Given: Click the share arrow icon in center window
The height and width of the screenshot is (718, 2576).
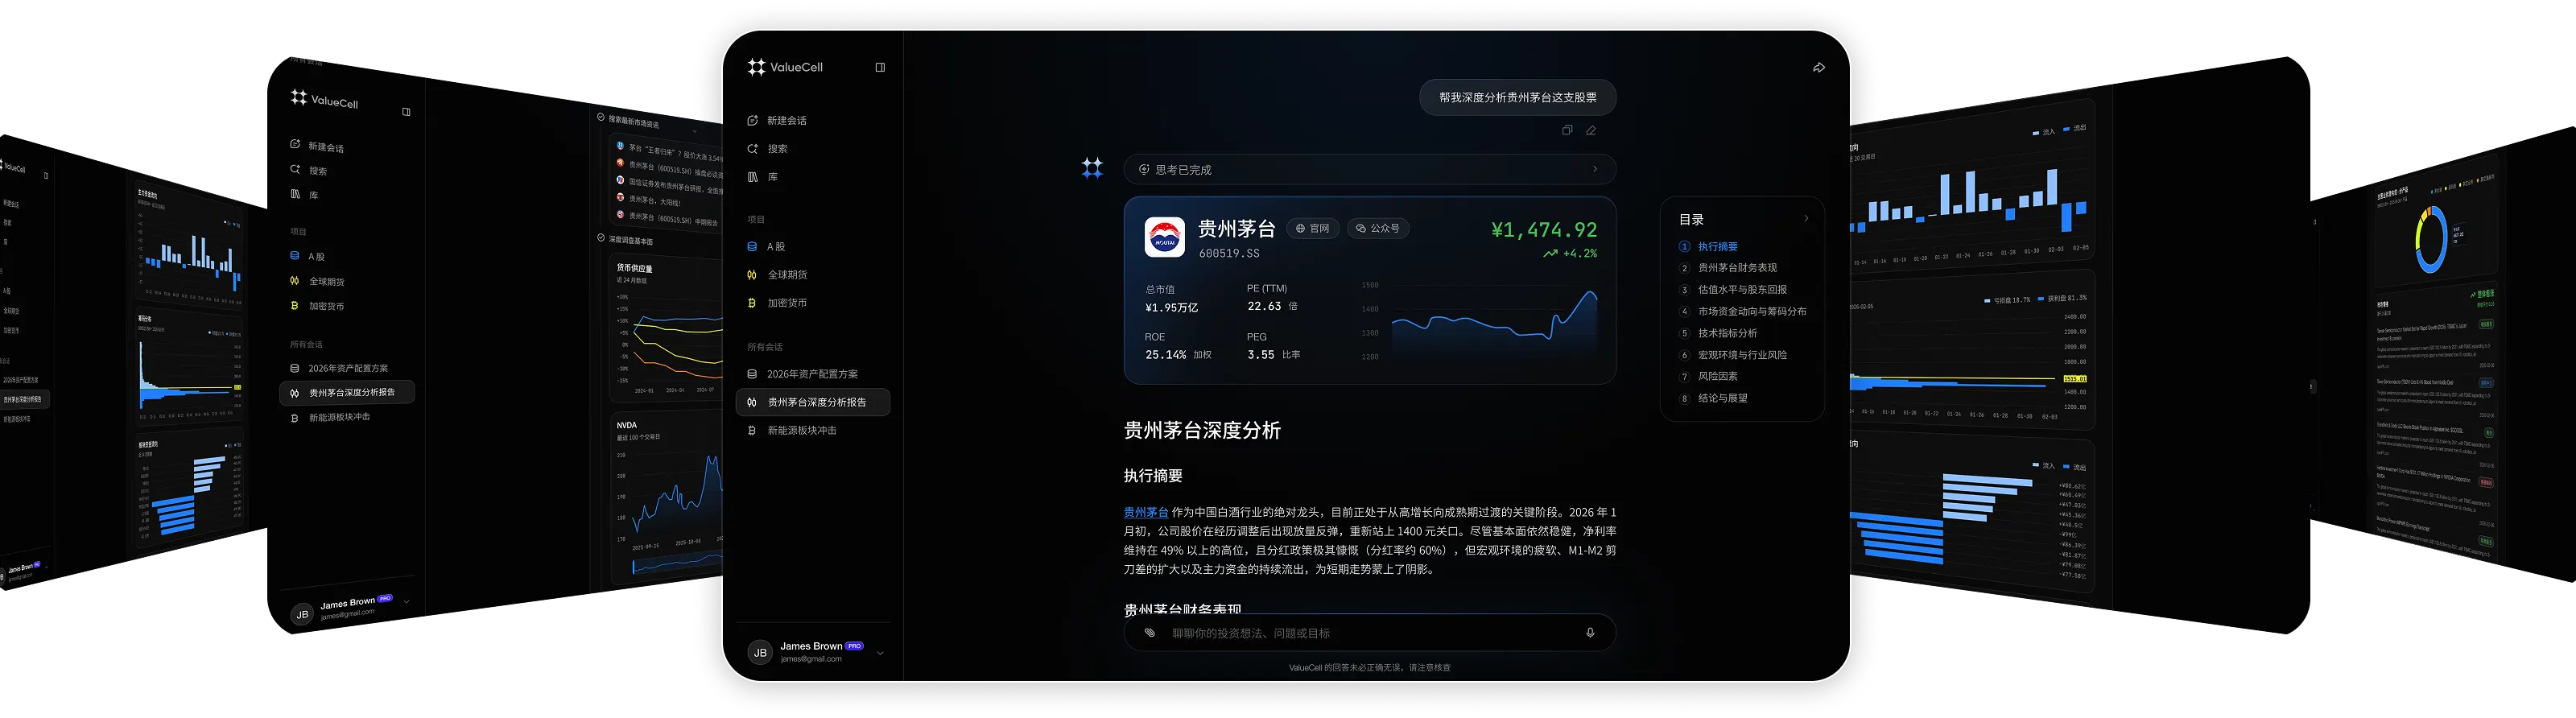Looking at the screenshot, I should coord(1818,68).
